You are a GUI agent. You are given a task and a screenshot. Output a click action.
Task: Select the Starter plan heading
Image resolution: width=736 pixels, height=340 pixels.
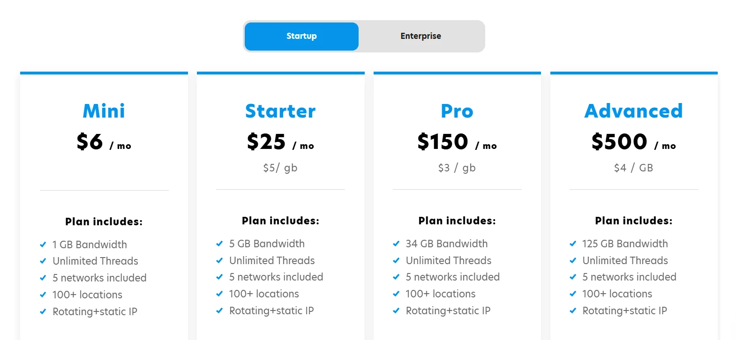click(x=280, y=111)
